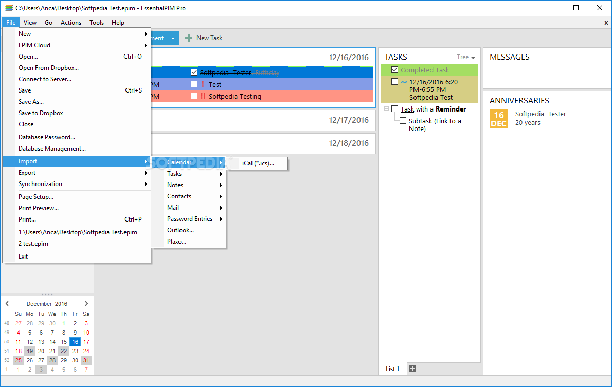Click the green plus New Task icon
The width and height of the screenshot is (612, 387).
point(189,38)
